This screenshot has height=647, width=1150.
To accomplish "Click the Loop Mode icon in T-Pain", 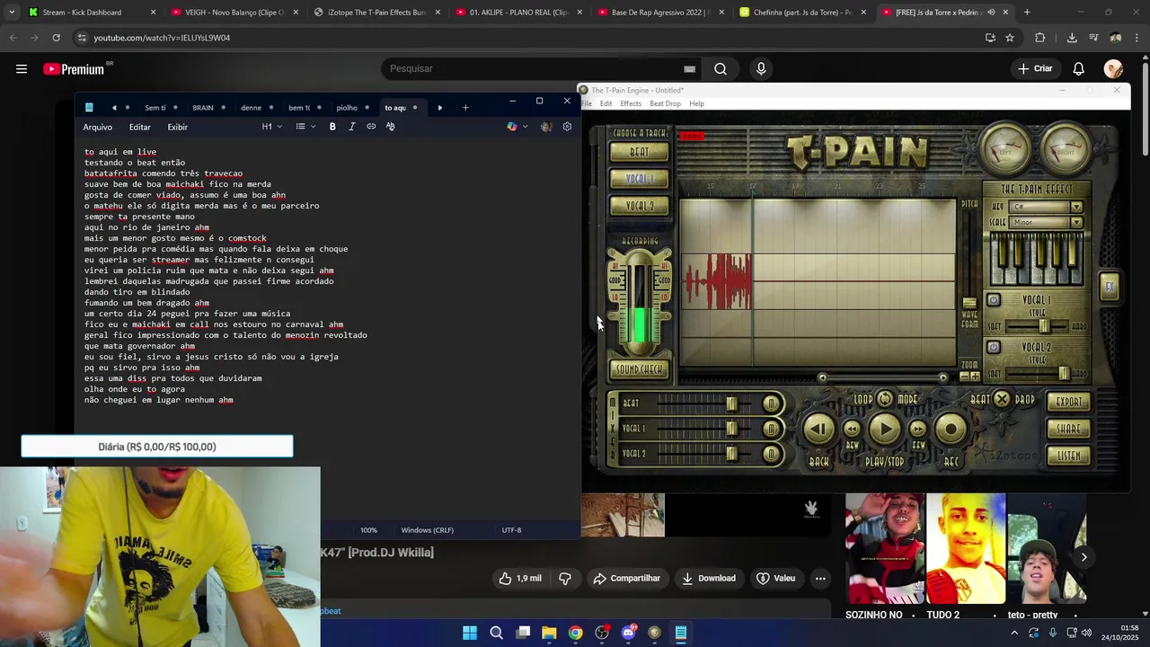I will (x=885, y=399).
